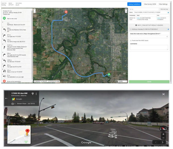Viewport: 173px width, 149px height.
Task: Select the red 'Arrive at the destination' marker
Action: point(4,81)
